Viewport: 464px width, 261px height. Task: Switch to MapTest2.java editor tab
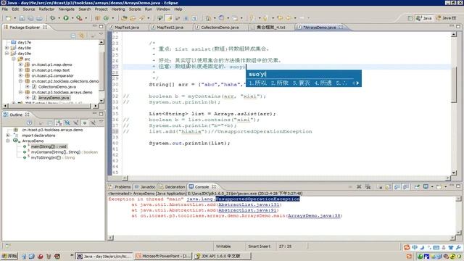[x=170, y=28]
